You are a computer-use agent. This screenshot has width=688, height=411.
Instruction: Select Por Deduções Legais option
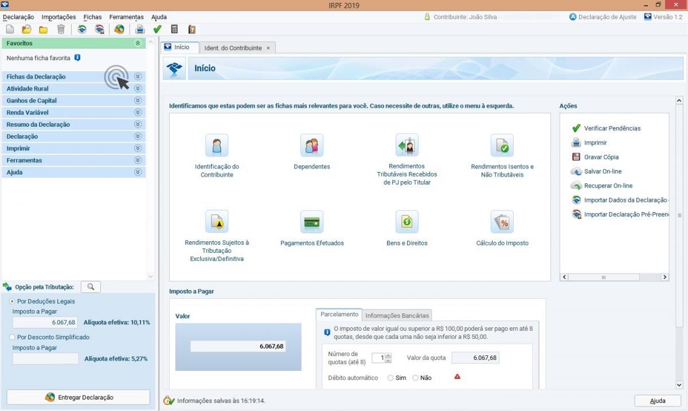(x=13, y=301)
